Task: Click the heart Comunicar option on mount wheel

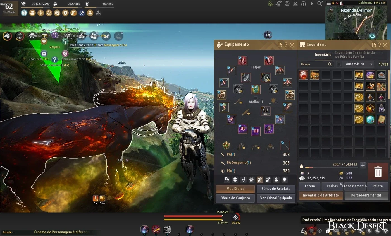Action: point(44,41)
